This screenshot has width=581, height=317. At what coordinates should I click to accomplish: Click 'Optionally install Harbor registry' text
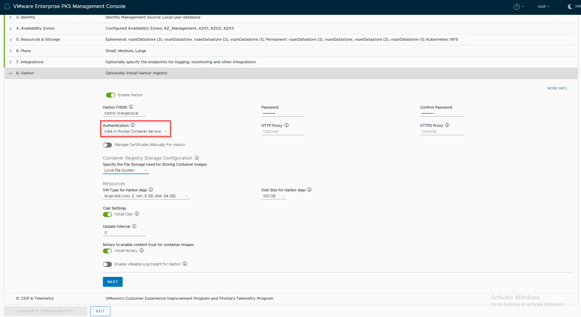coord(136,73)
